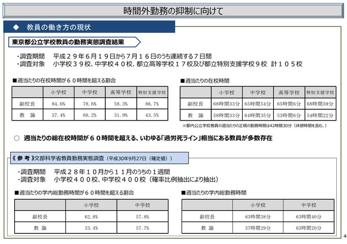
Task: Click the page number 4
Action: pyautogui.click(x=345, y=236)
